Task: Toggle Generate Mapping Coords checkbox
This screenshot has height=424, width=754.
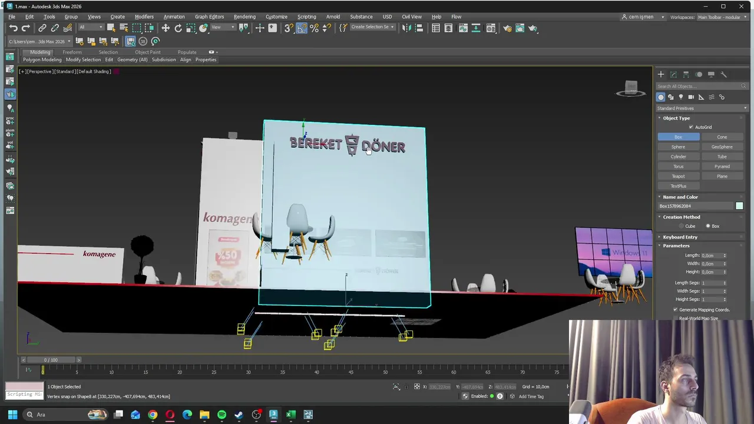Action: [676, 310]
